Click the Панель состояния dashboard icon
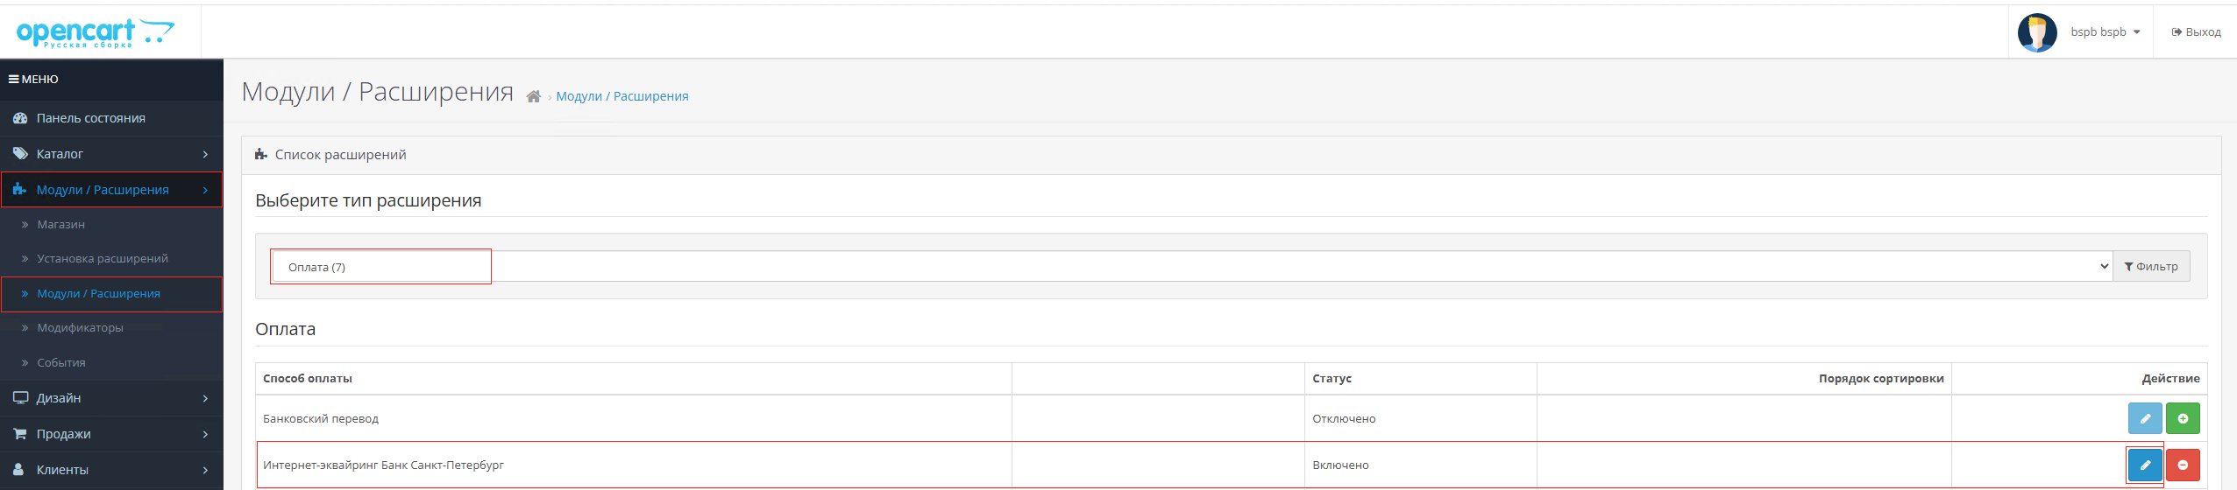 (x=20, y=118)
